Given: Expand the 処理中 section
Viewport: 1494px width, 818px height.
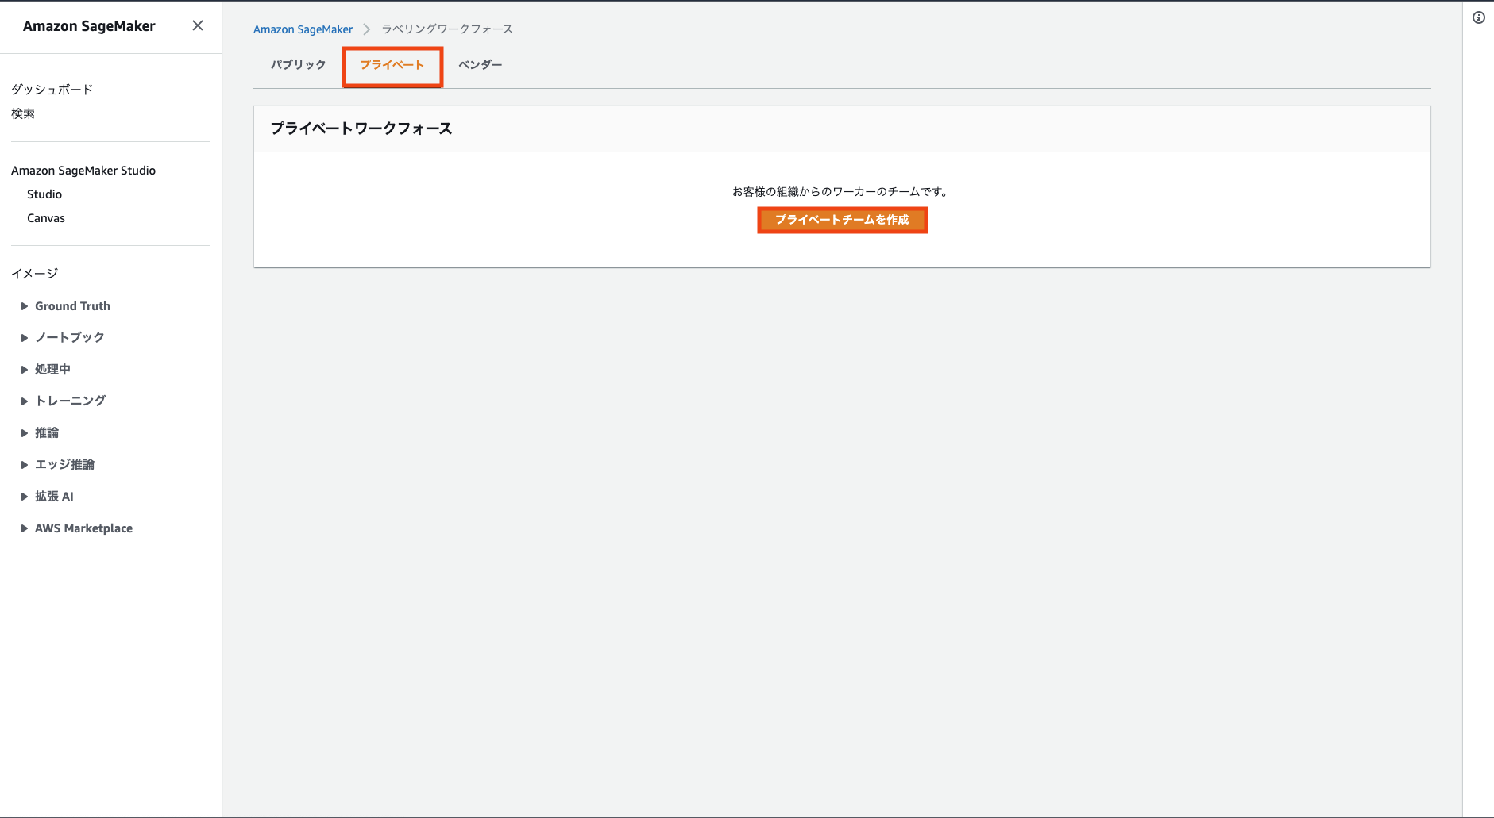Looking at the screenshot, I should pos(25,370).
